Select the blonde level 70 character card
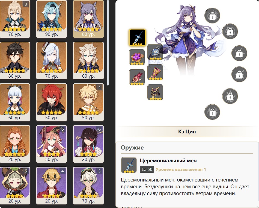 pos(15,19)
